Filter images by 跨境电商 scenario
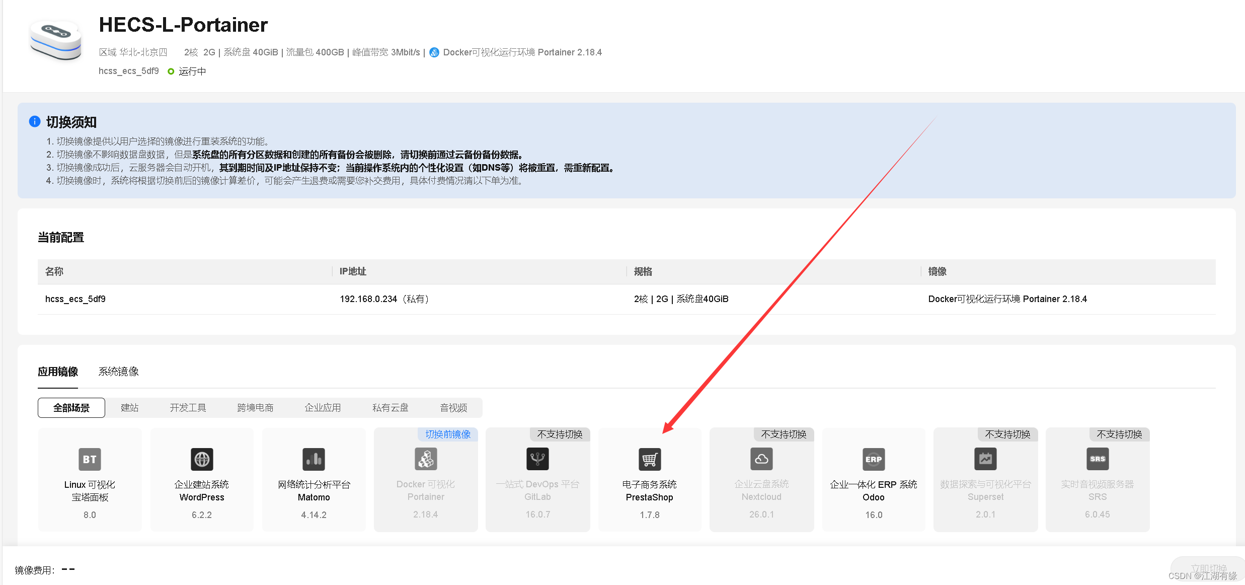Viewport: 1245px width, 585px height. pyautogui.click(x=255, y=408)
